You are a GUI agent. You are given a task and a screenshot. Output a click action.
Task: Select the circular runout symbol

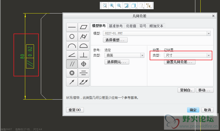(72, 82)
